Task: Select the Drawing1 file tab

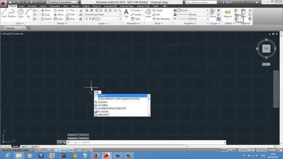Action: pos(14,28)
